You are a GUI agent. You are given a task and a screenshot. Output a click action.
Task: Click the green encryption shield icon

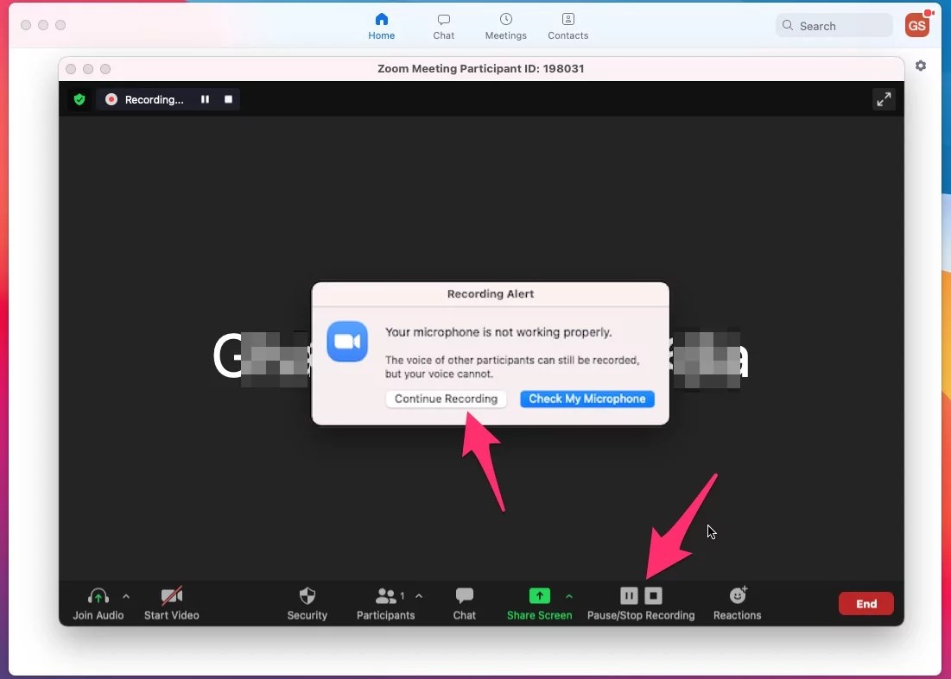point(79,99)
